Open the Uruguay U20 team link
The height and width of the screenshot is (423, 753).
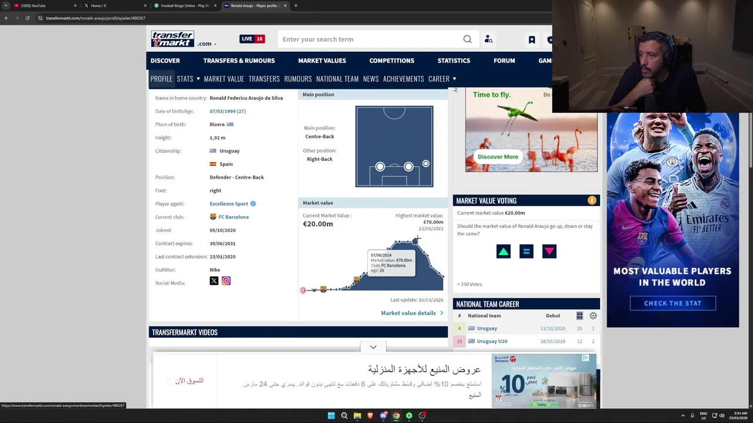pos(492,341)
